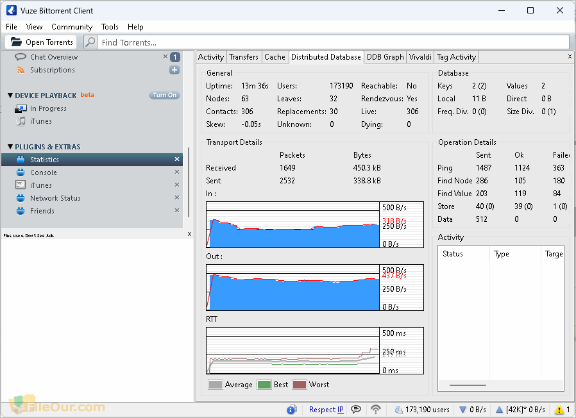Collapse the Device Playback section
Viewport: 576px width, 418px height.
10,96
